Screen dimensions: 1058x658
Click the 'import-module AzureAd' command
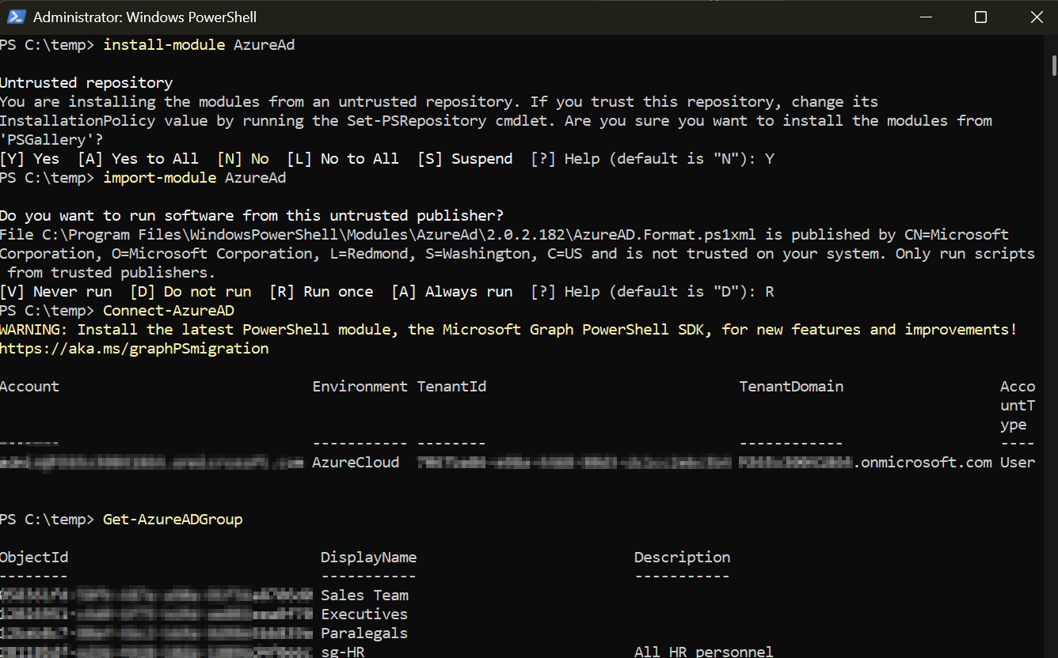pyautogui.click(x=195, y=178)
